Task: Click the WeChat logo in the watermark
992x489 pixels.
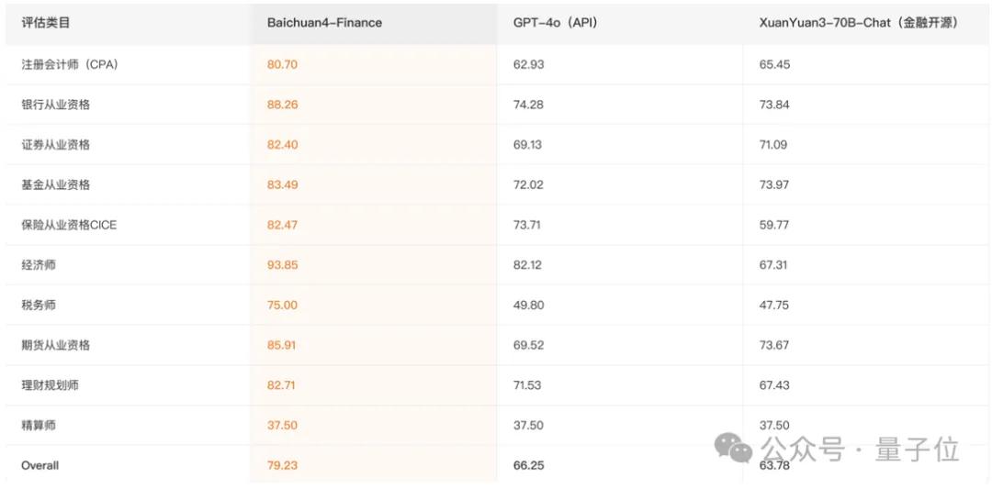Action: coord(735,449)
